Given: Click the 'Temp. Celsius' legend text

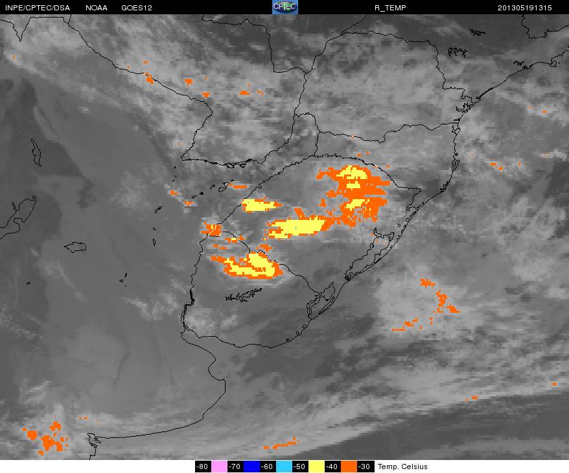Looking at the screenshot, I should click(402, 467).
